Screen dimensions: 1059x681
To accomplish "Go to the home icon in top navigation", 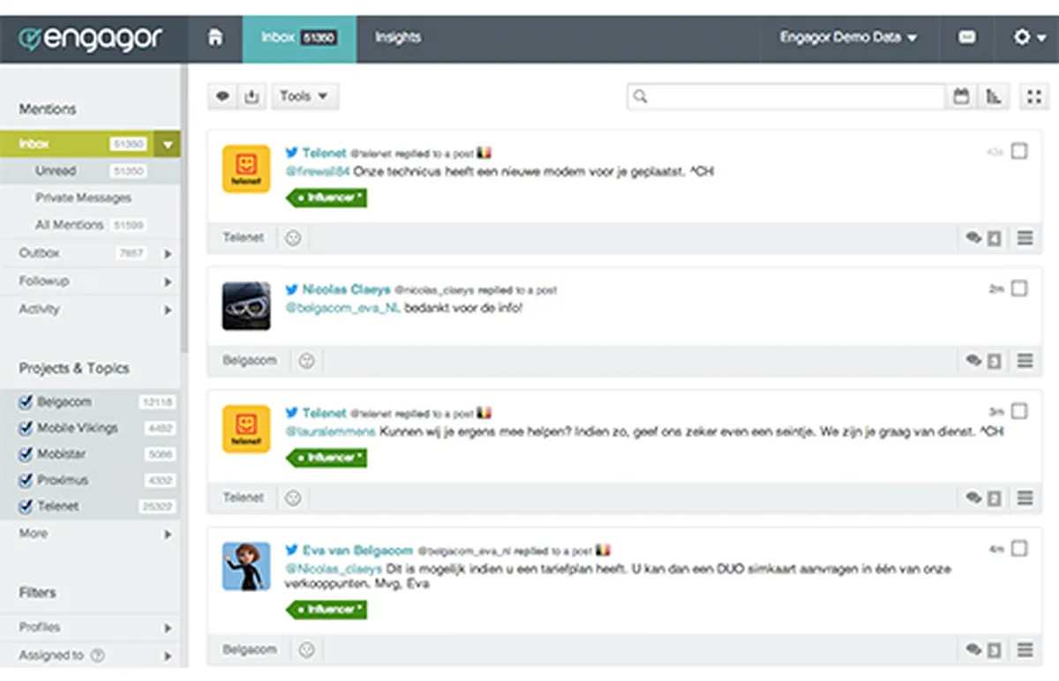I will [214, 38].
